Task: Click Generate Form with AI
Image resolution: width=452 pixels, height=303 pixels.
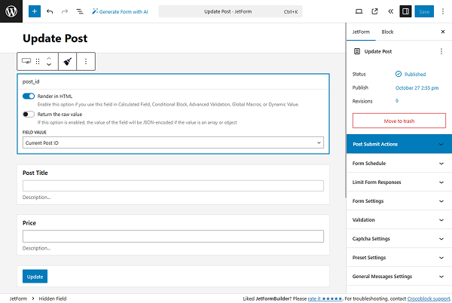Action: [x=120, y=11]
